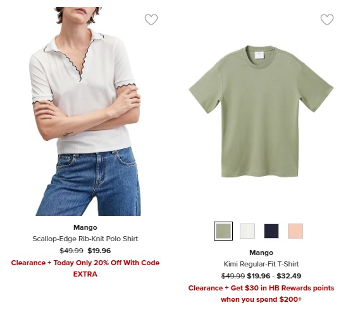The width and height of the screenshot is (341, 310).
Task: Click the 20% Off With Code EXTRA promo
Action: coord(85,268)
